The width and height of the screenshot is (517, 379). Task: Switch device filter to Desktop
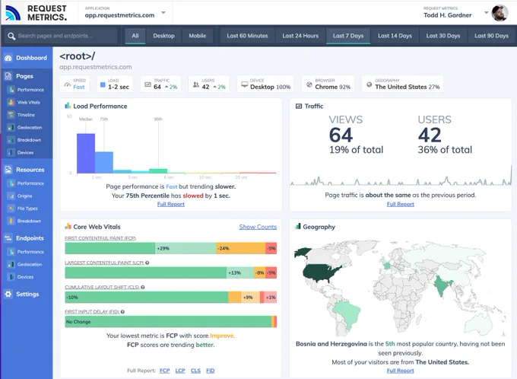pos(163,36)
